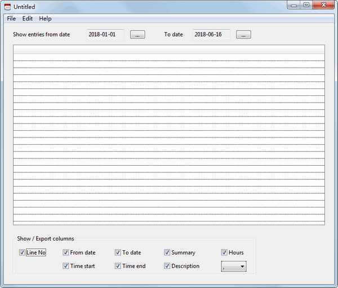This screenshot has width=338, height=288.
Task: Toggle the From date column checkbox
Action: click(x=65, y=252)
